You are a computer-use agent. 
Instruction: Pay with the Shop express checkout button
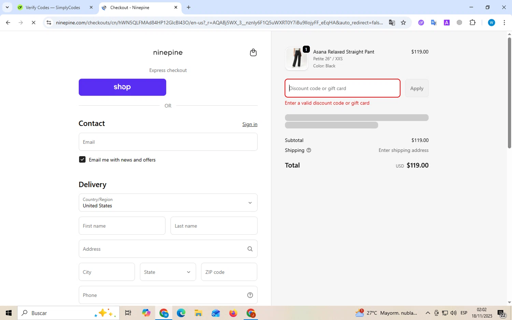click(x=122, y=87)
